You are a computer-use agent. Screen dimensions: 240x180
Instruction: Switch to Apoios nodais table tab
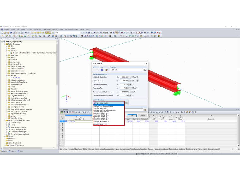[99, 149]
